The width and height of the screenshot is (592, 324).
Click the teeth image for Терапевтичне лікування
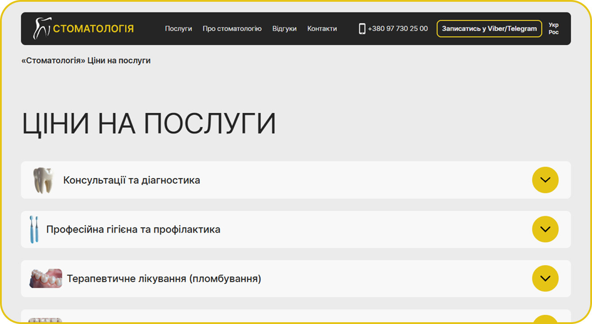(x=46, y=279)
